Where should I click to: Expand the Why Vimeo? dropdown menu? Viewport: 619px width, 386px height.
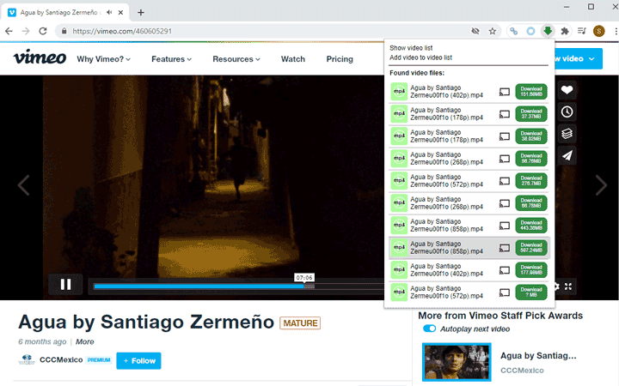point(104,59)
